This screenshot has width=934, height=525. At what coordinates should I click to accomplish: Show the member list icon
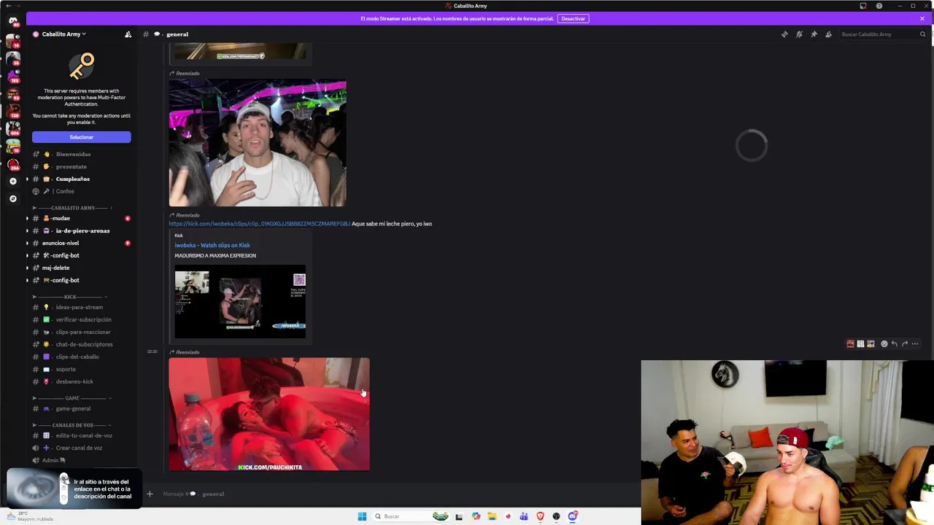point(828,34)
